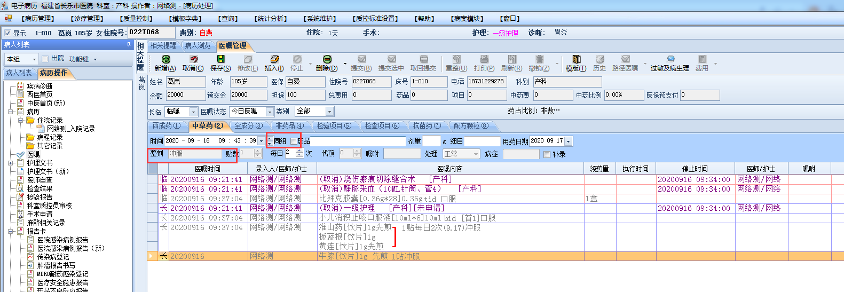Collapse the 报告卡 tree node
This screenshot has width=844, height=292.
coord(11,232)
